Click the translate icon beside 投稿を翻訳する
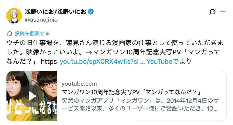Screen dimensions: 233x125 pos(10,34)
